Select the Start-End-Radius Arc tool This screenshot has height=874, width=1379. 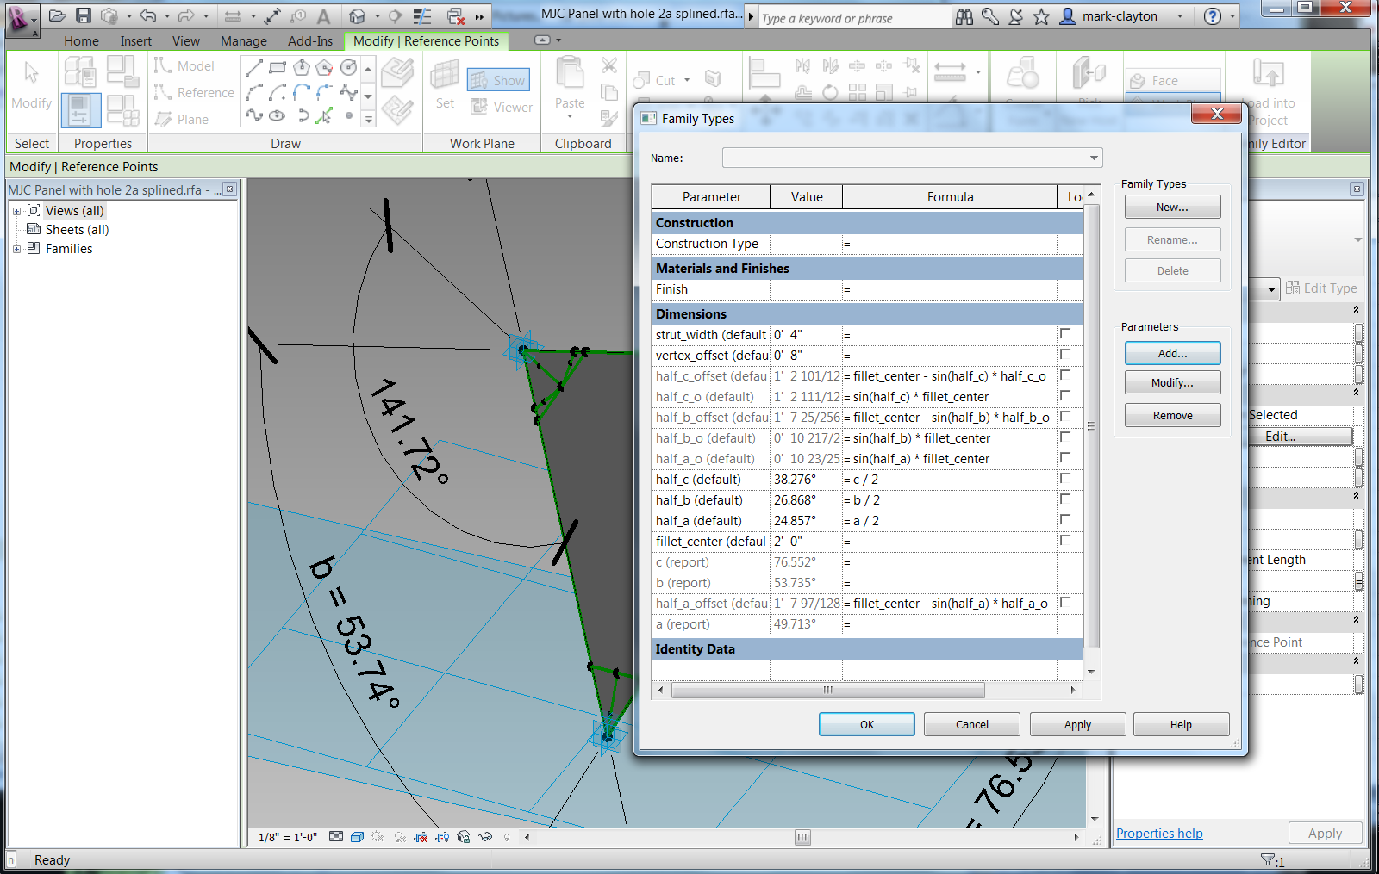253,91
